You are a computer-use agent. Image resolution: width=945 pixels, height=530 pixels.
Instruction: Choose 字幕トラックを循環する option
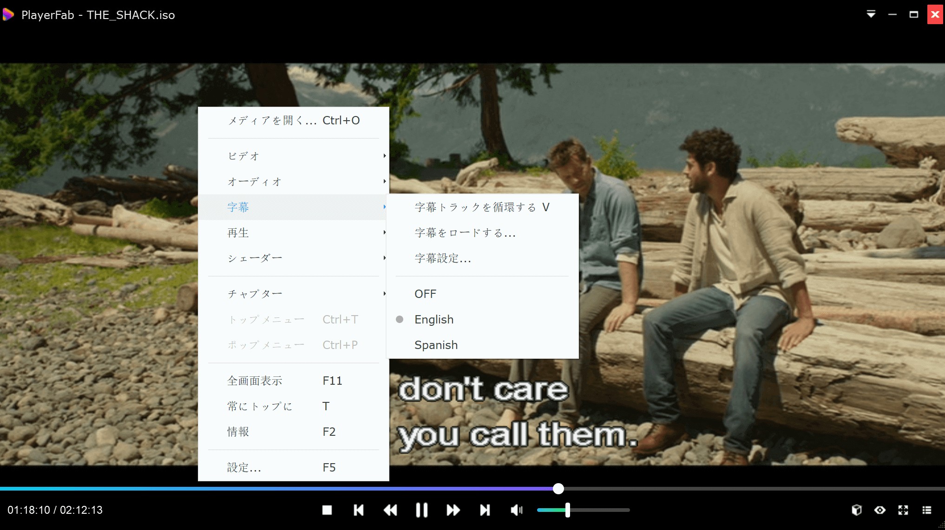pyautogui.click(x=483, y=207)
